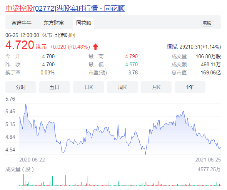Switch chart to 周K
Viewport: 227px width, 190px height.
click(x=122, y=87)
